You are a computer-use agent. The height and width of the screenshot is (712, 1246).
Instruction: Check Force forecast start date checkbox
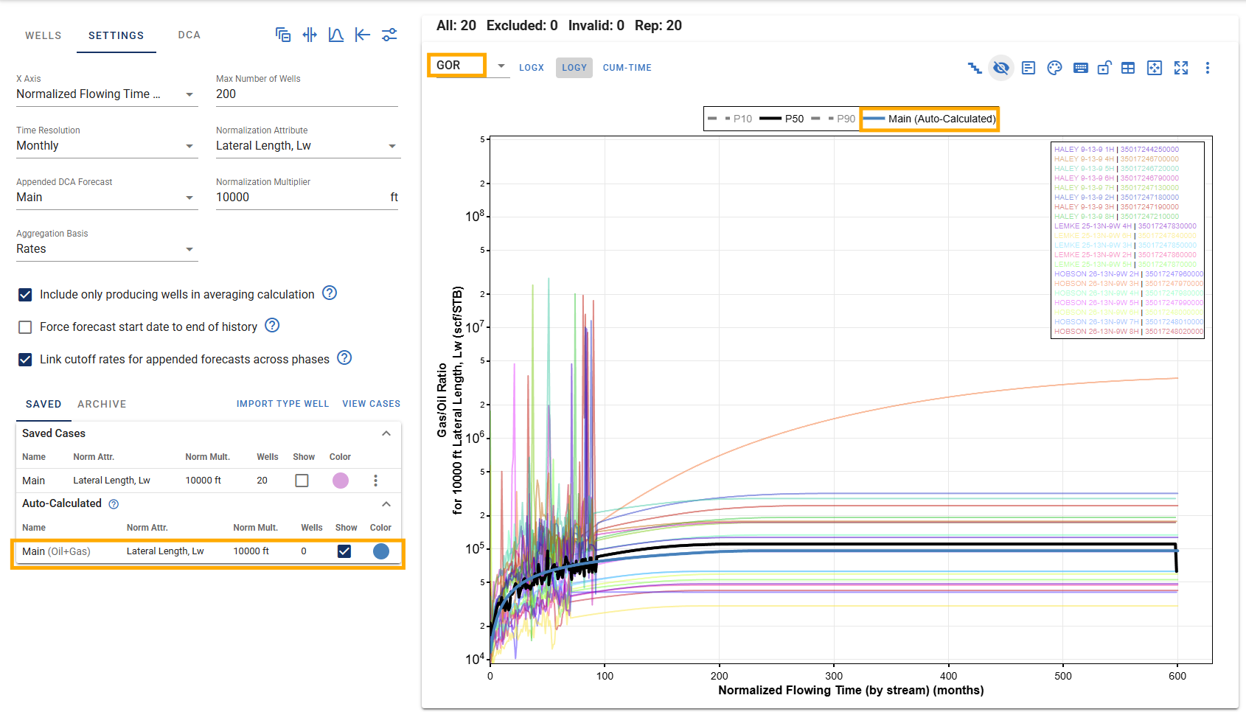pos(25,327)
